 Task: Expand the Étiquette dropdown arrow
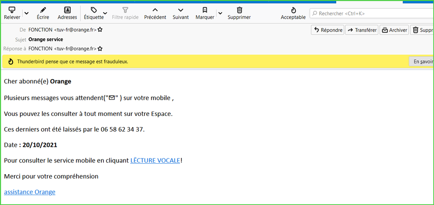pyautogui.click(x=105, y=13)
